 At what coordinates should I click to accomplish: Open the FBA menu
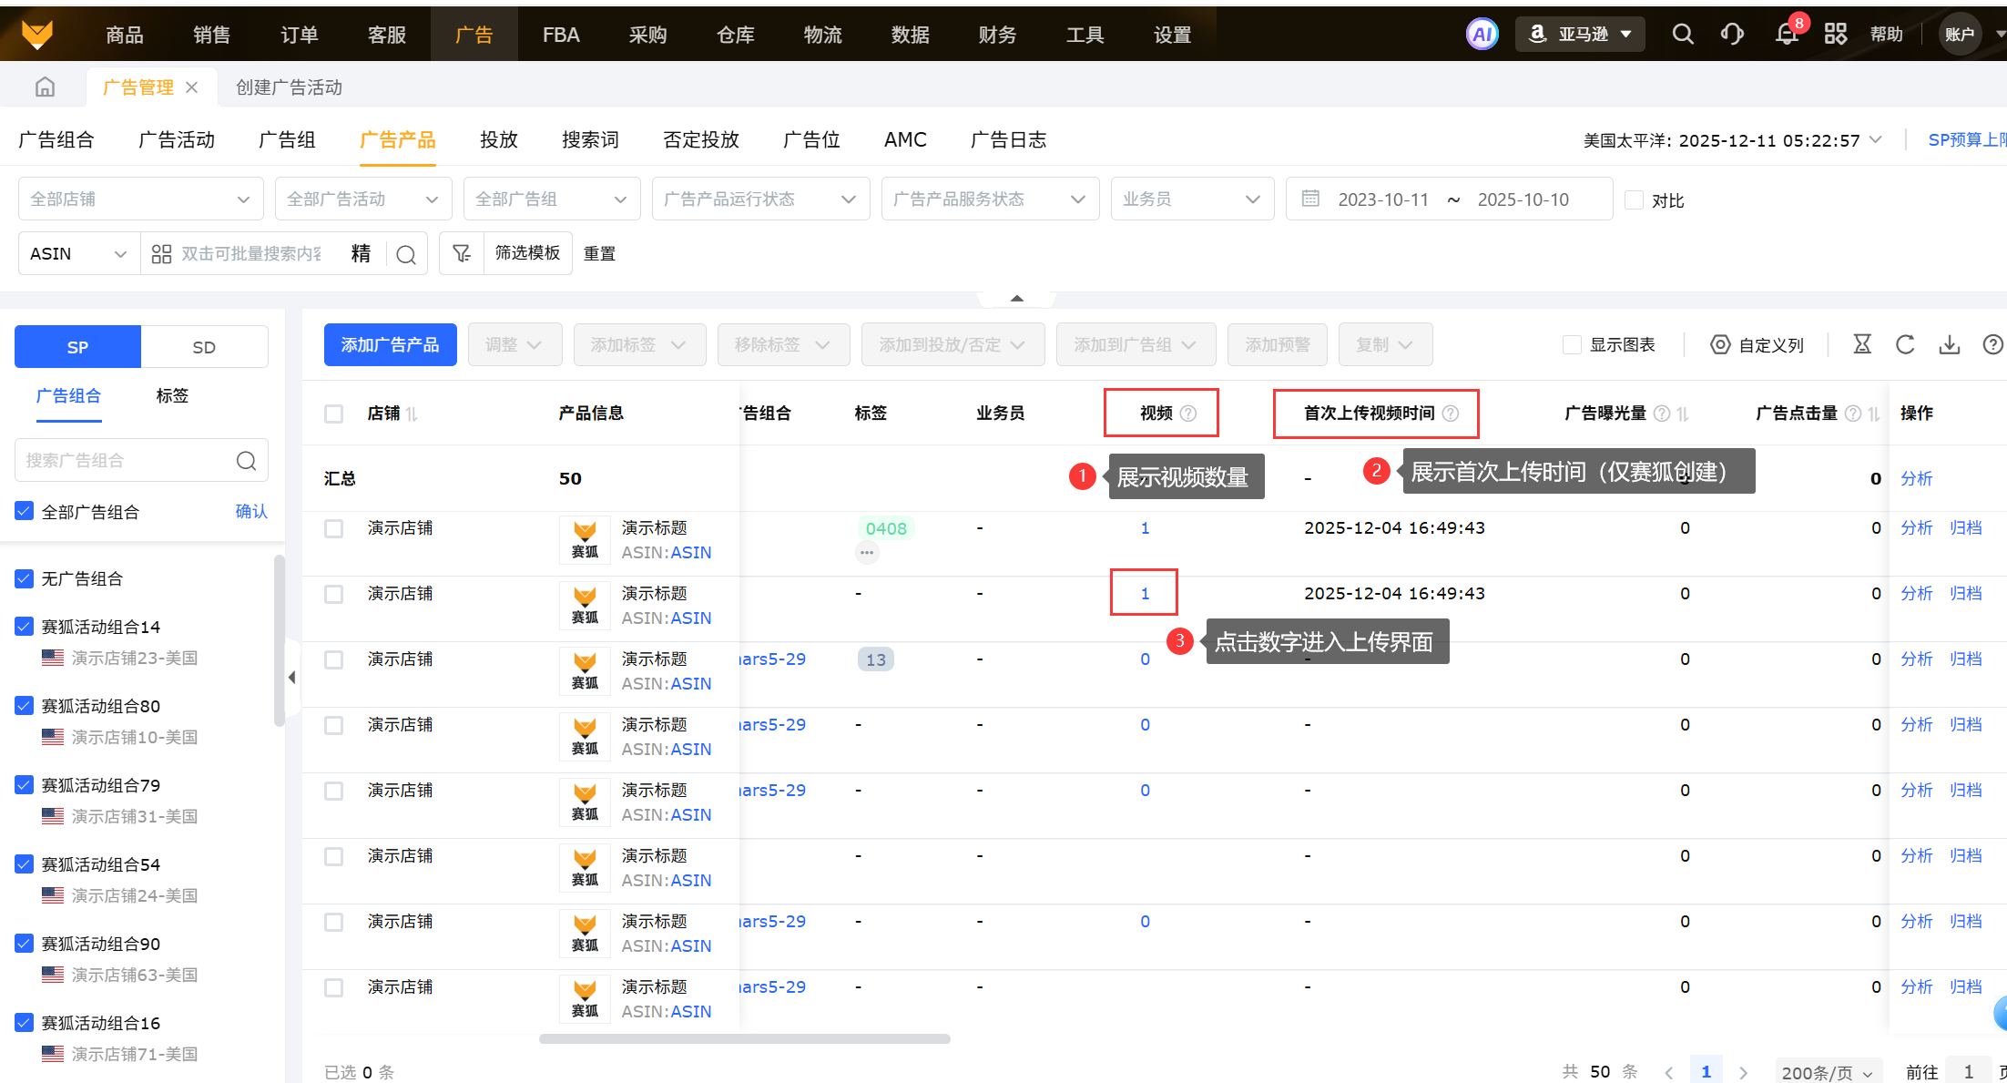coord(561,35)
